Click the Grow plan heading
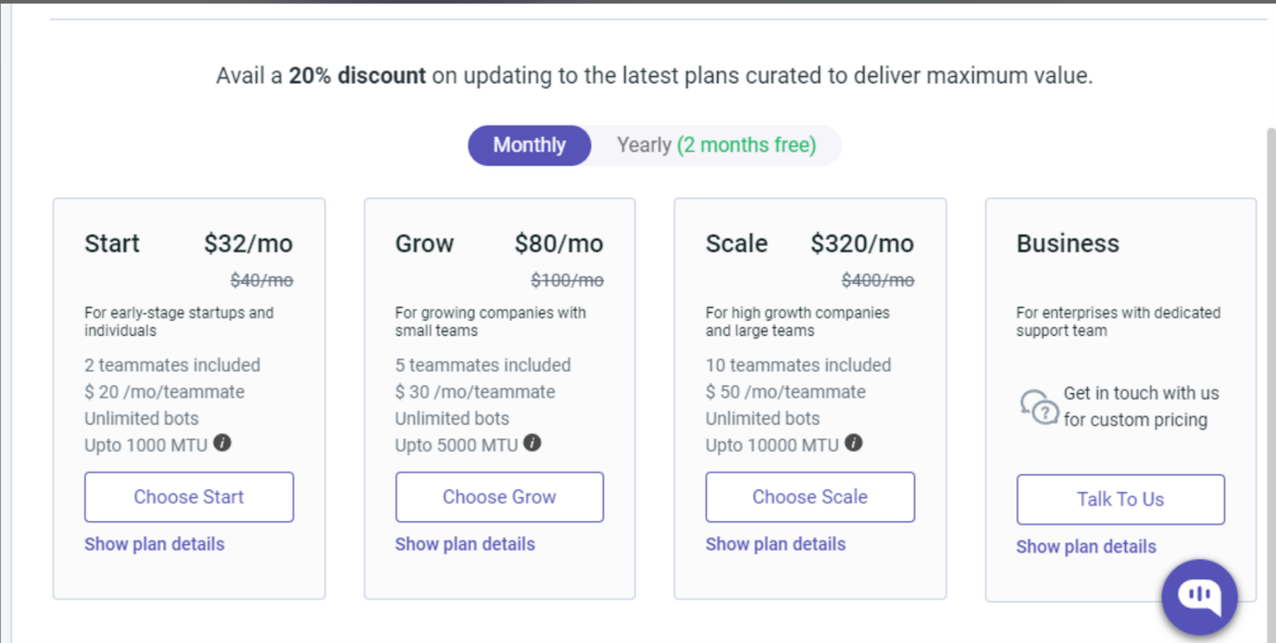Screen dimensions: 1276x643 [424, 243]
